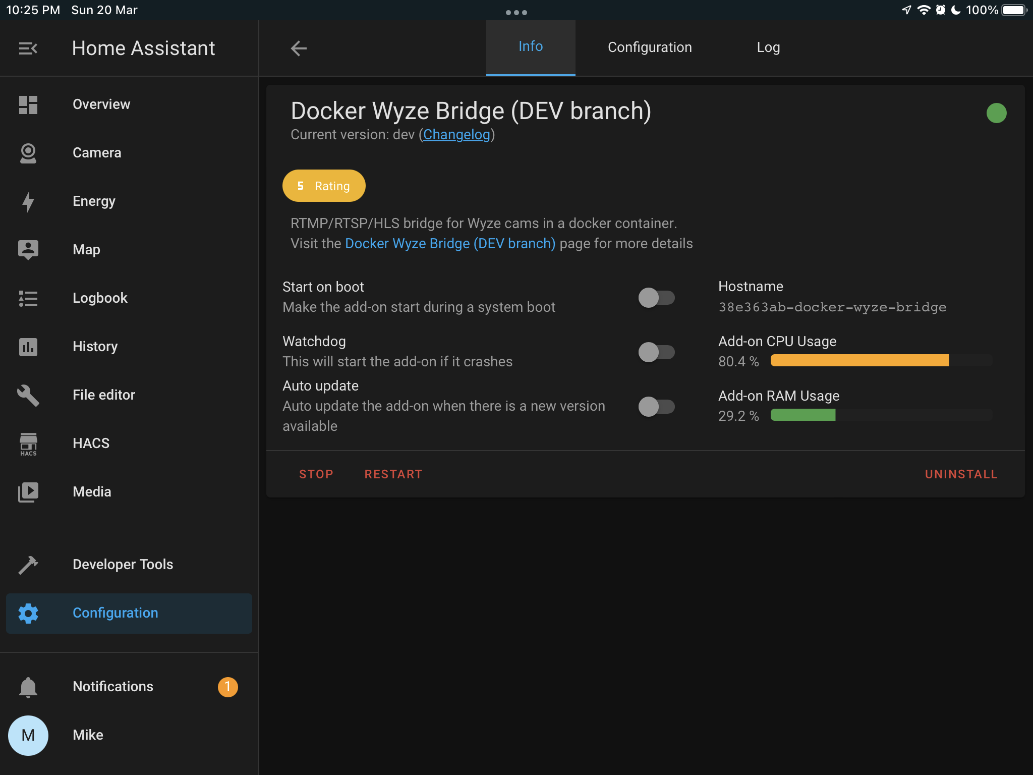Open the Camera sidebar icon
Viewport: 1033px width, 775px height.
(28, 153)
